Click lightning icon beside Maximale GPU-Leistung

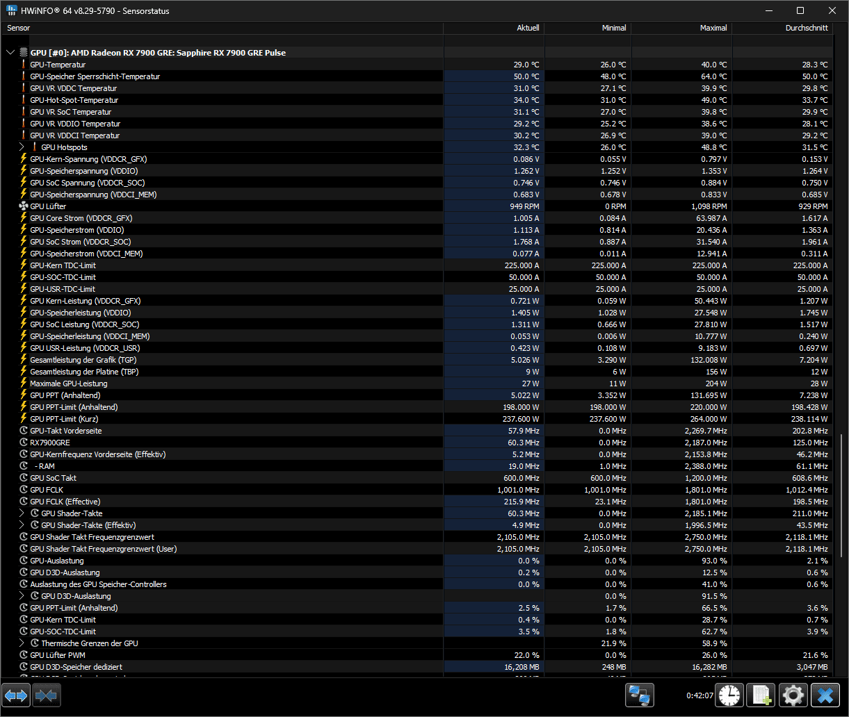23,384
